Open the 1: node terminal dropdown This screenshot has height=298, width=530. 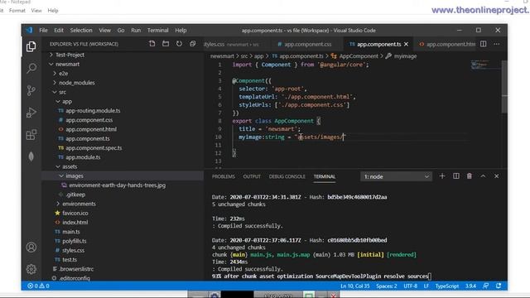coord(396,176)
